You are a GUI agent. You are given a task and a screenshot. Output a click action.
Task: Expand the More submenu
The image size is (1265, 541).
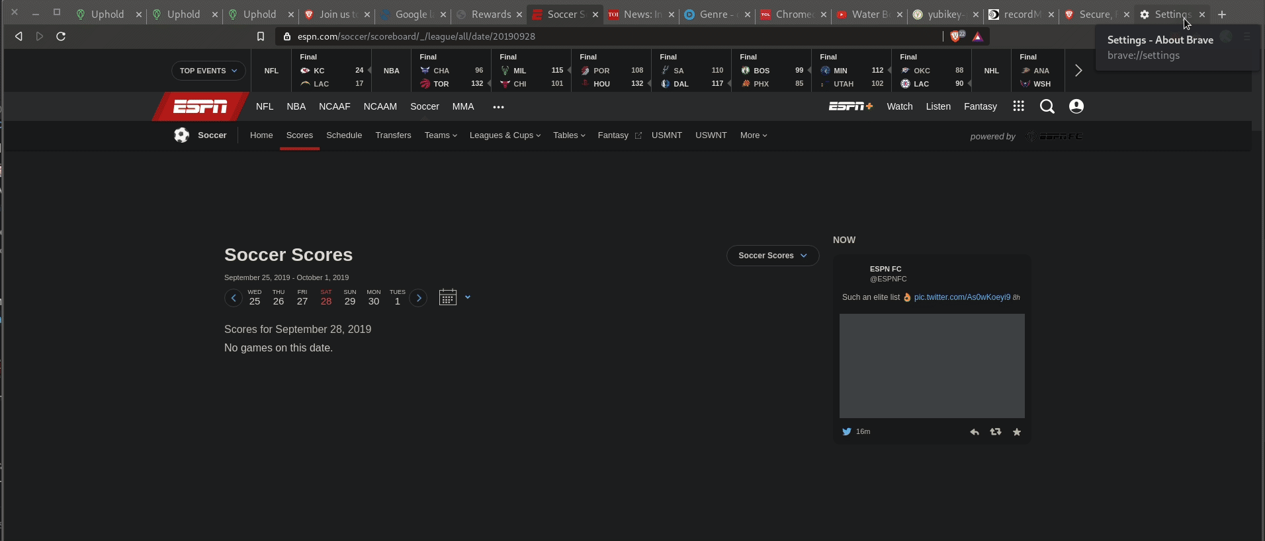pos(754,135)
